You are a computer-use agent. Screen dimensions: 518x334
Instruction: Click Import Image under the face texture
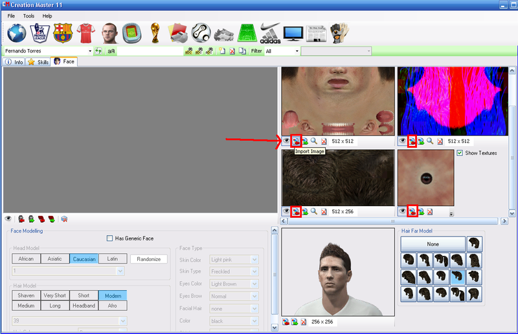click(x=295, y=140)
